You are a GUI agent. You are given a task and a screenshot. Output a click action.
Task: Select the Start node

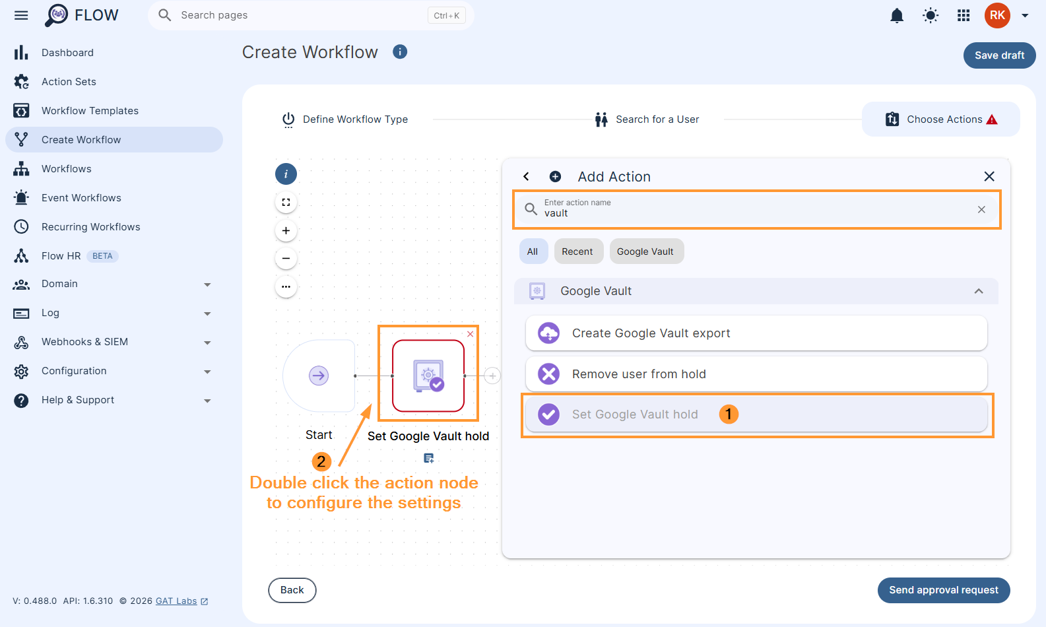(319, 376)
